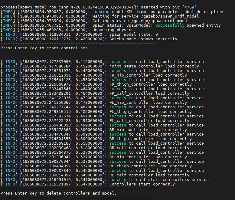Click the green "Successfully" word in spawn status
The image size is (235, 200).
[170, 25]
